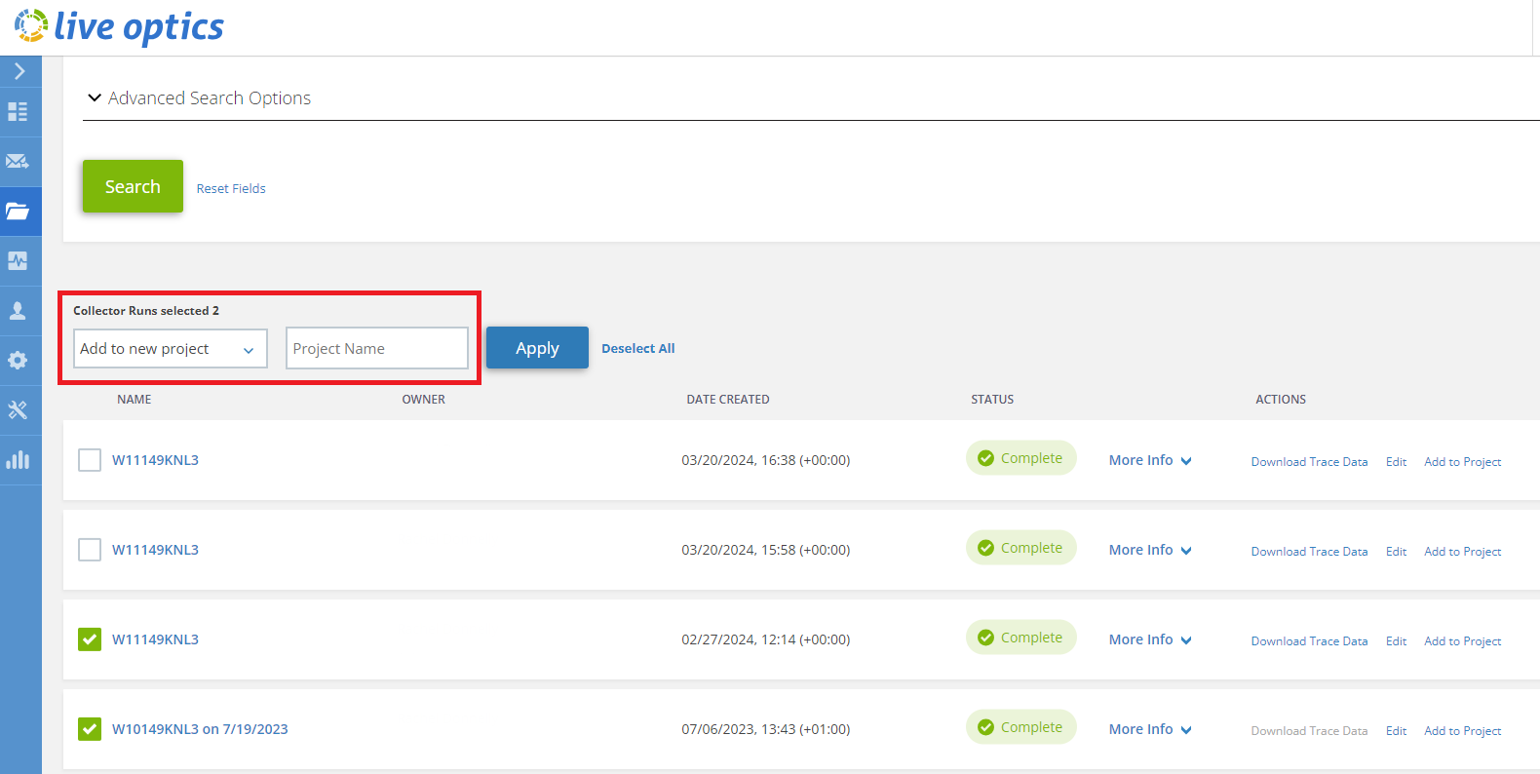Check the W11149KNL3 run created 16:38
1540x774 pixels.
[90, 460]
